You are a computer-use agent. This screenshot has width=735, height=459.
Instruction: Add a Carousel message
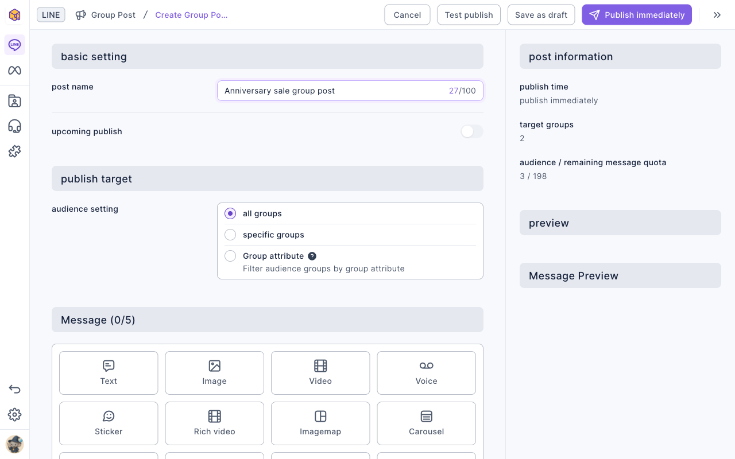pos(427,423)
